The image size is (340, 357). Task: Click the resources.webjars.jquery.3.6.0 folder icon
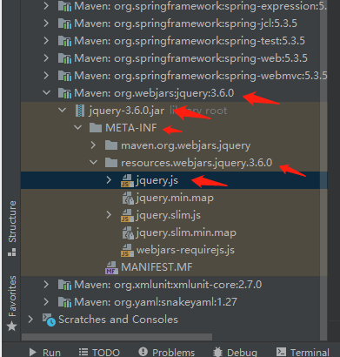(111, 163)
